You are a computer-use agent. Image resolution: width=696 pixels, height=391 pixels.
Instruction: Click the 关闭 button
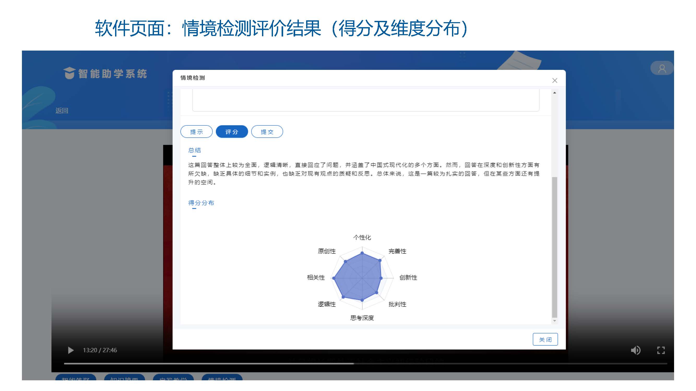pyautogui.click(x=545, y=339)
